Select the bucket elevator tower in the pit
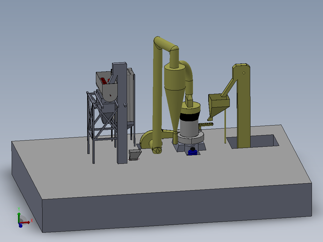 pos(244,107)
